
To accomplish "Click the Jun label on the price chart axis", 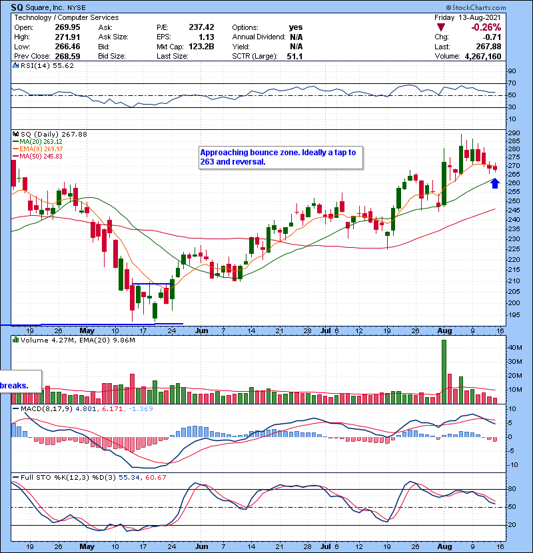I will [x=201, y=331].
